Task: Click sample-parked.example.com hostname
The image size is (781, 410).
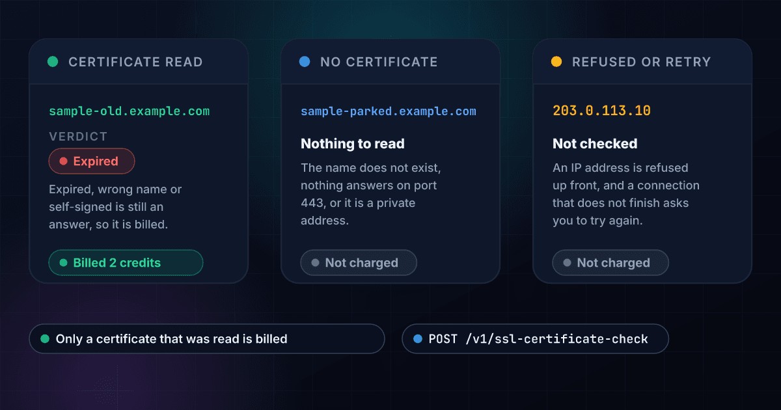Action: [389, 111]
